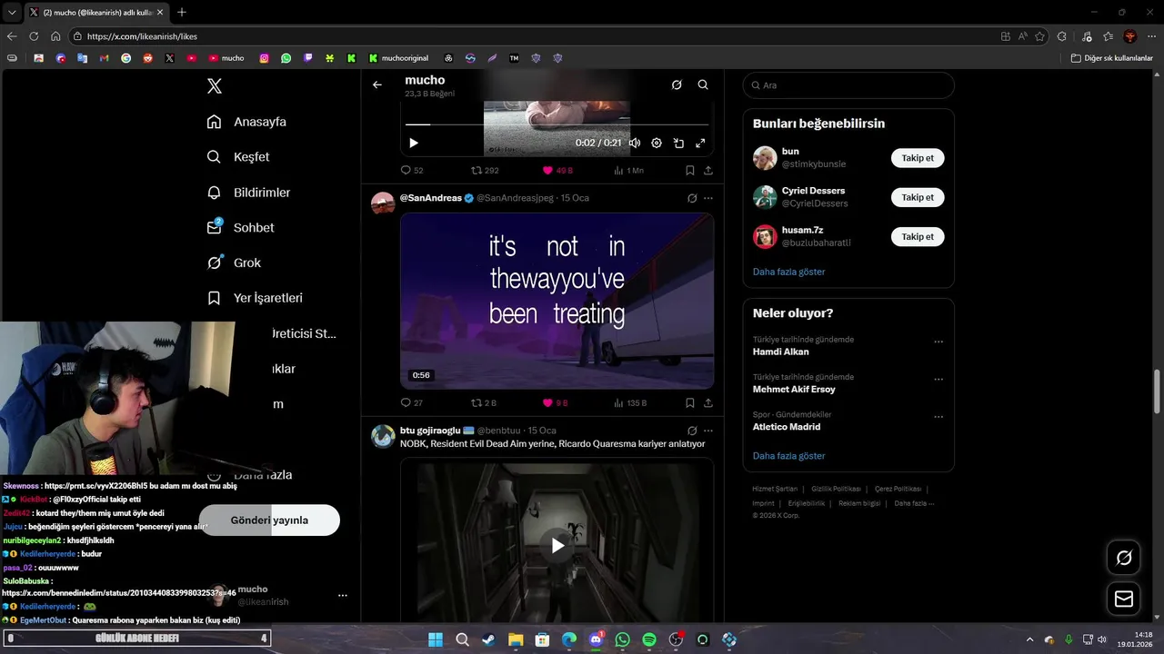The width and height of the screenshot is (1164, 654).
Task: Bookmark the top video post
Action: tap(690, 170)
